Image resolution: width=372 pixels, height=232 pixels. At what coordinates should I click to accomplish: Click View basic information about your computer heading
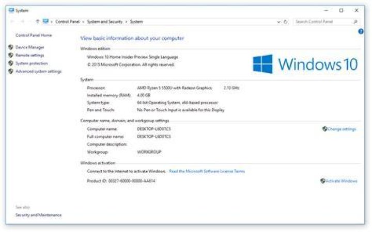click(132, 38)
